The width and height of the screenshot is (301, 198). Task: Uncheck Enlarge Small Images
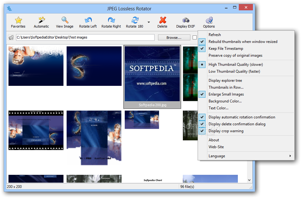coord(226,94)
